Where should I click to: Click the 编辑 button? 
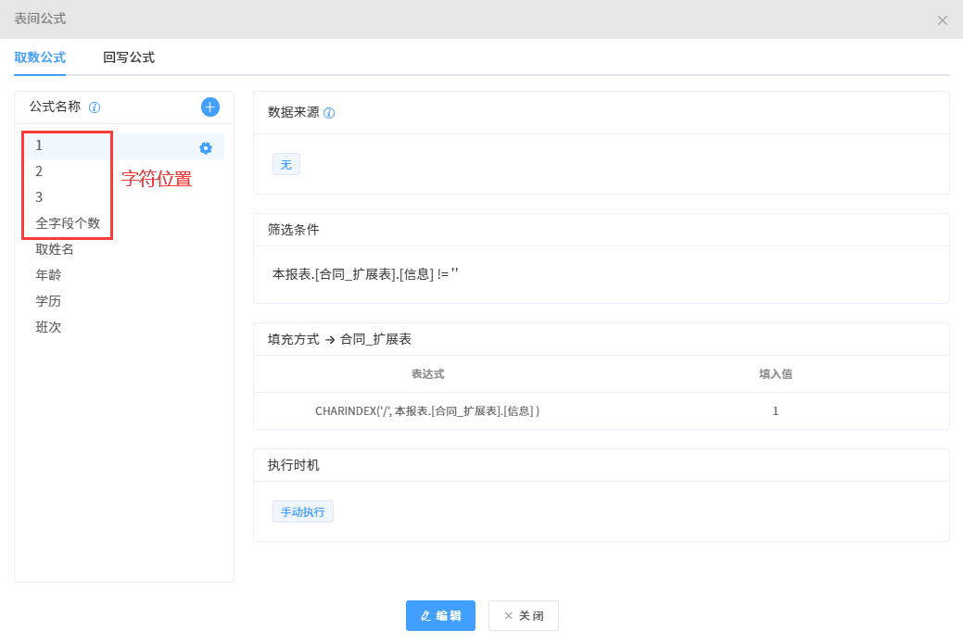440,615
